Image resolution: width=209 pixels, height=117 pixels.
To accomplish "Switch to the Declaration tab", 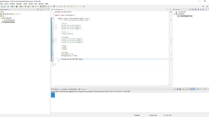I will (73, 89).
